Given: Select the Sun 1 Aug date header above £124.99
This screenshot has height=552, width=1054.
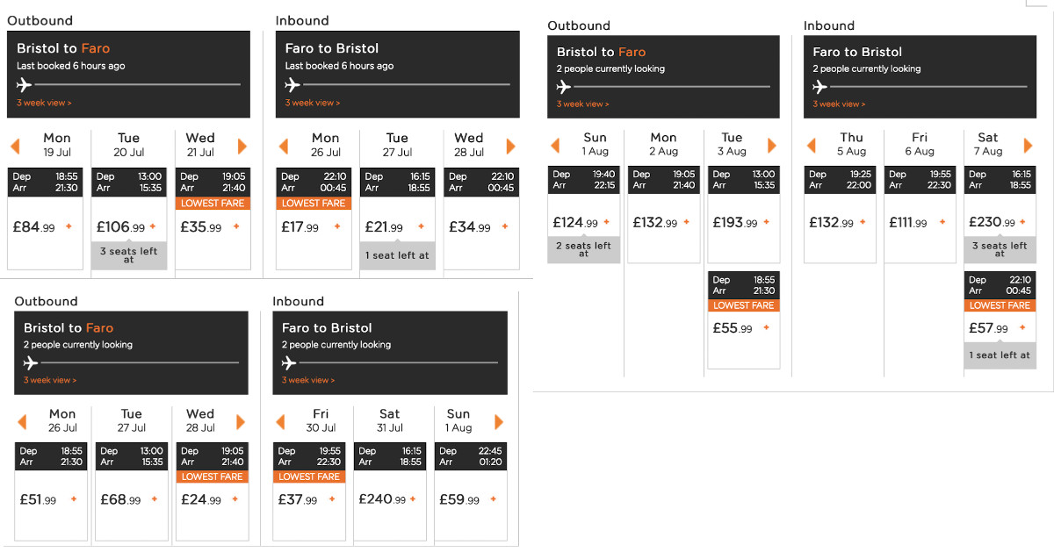Looking at the screenshot, I should (x=595, y=144).
